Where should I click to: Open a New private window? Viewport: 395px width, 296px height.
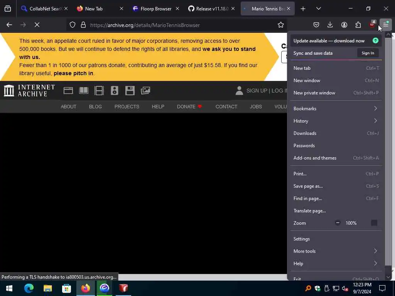click(x=336, y=93)
